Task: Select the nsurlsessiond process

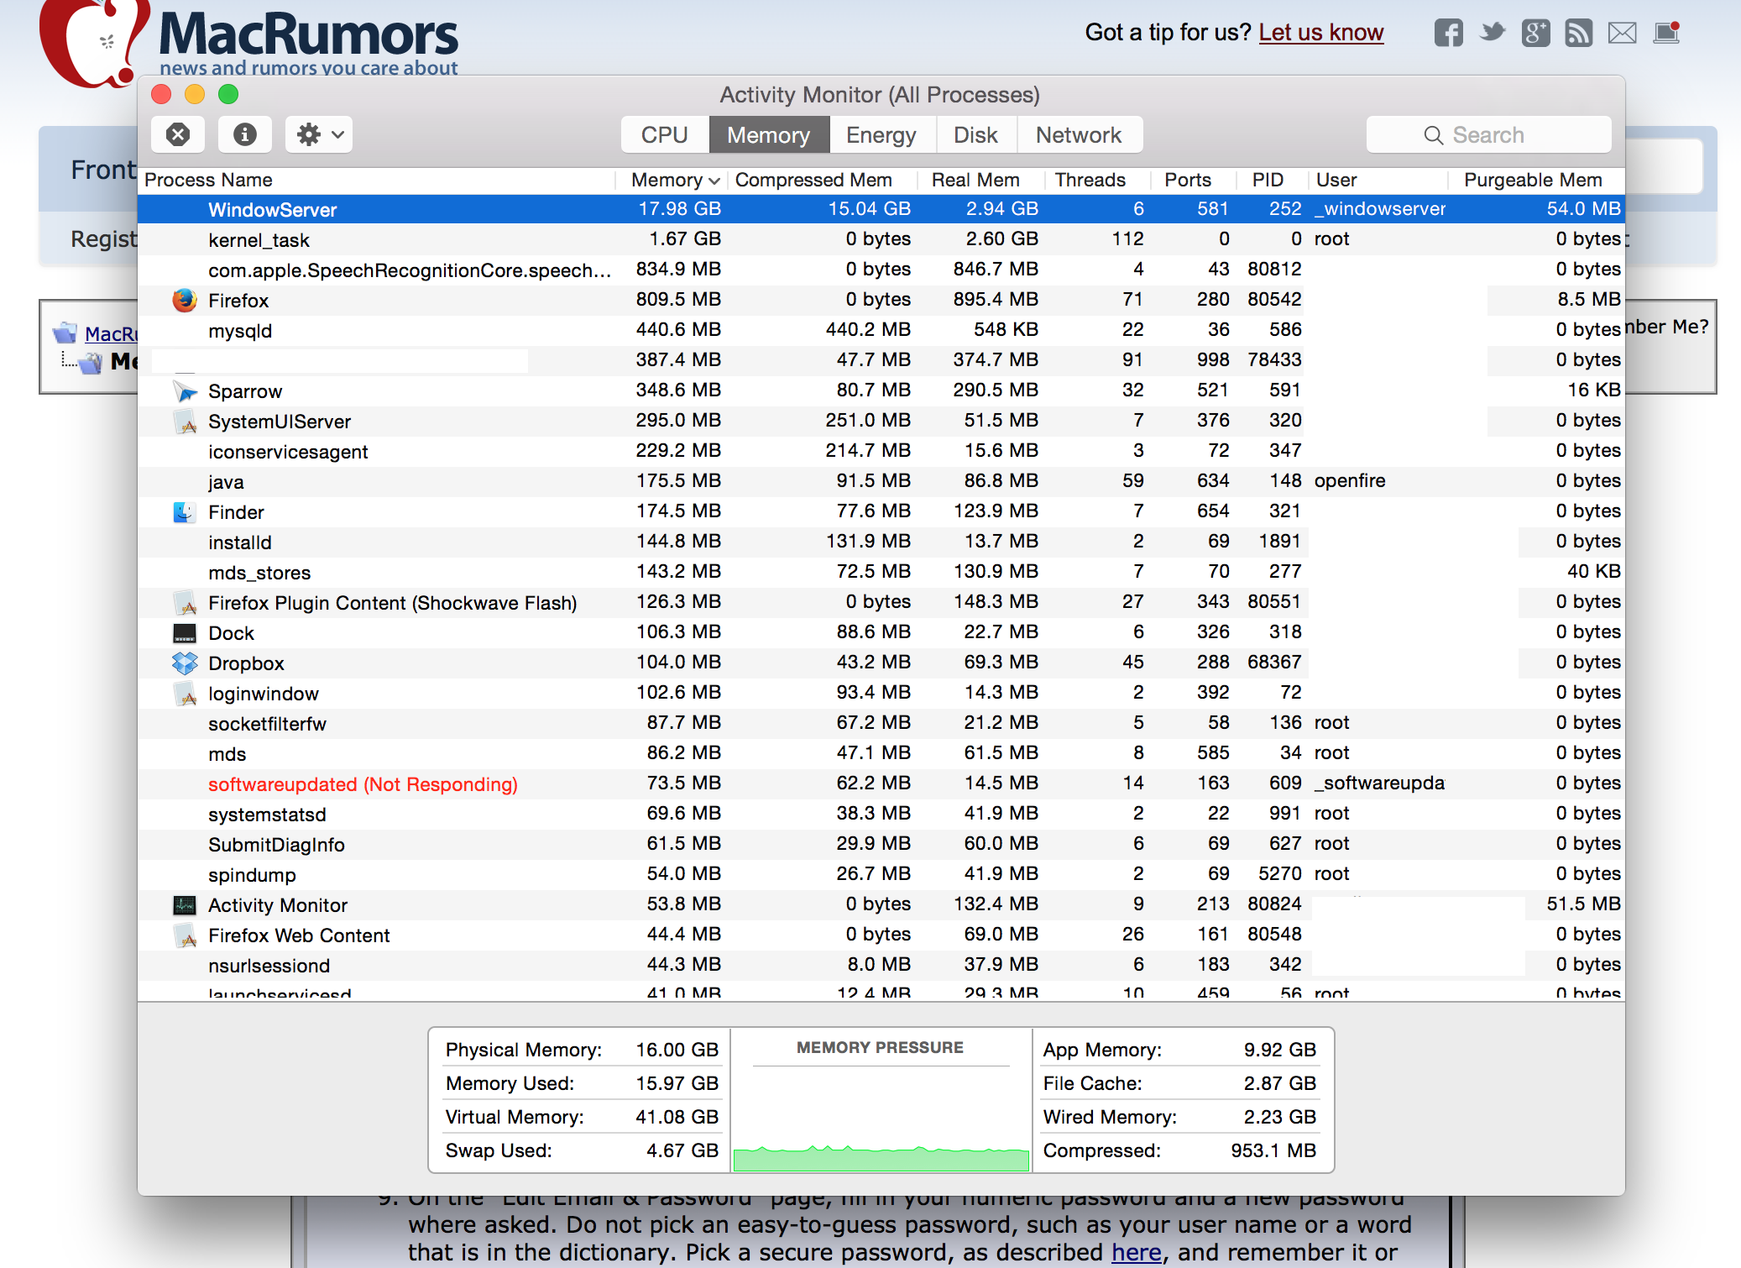Action: pos(881,965)
